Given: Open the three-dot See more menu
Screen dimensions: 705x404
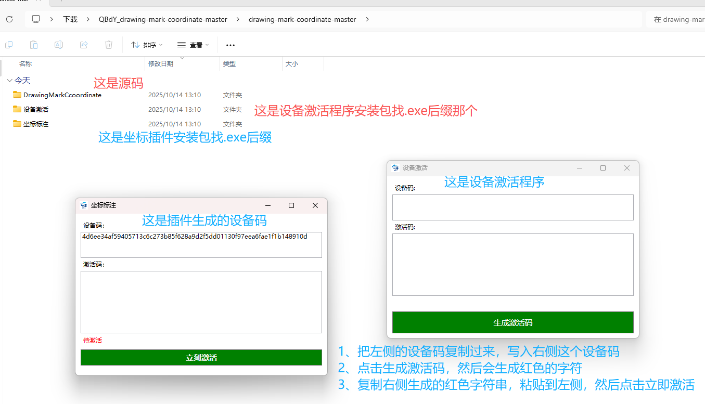Looking at the screenshot, I should (230, 45).
